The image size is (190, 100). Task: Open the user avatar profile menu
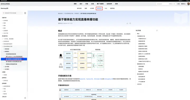click(188, 4)
